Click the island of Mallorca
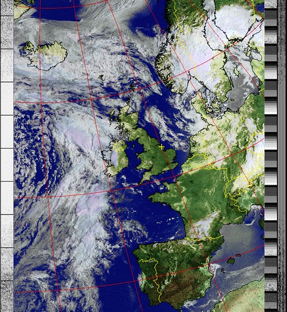The height and width of the screenshot is (312, 287). [x=231, y=260]
